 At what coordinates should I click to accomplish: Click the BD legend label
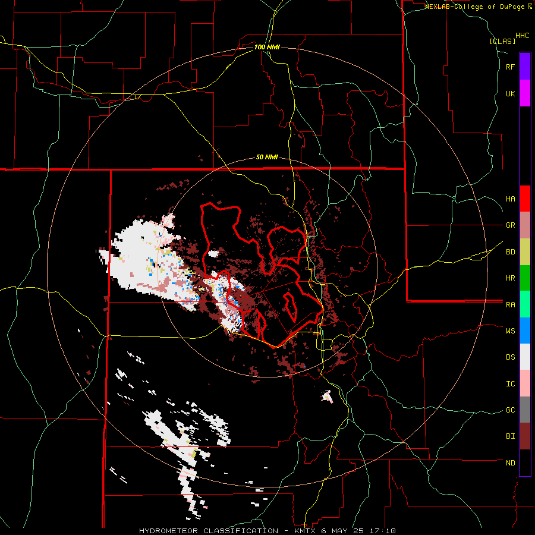pos(510,252)
